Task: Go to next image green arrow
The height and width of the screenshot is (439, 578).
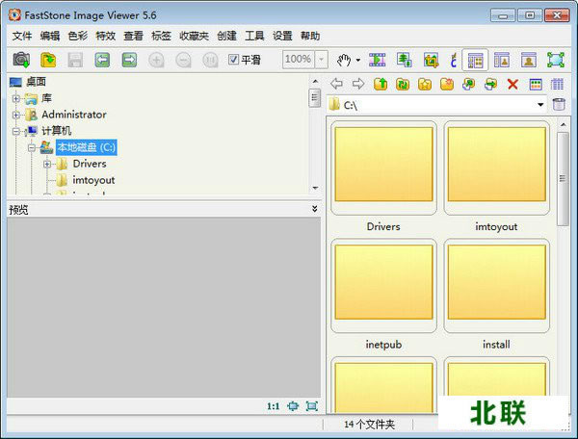Action: (129, 60)
